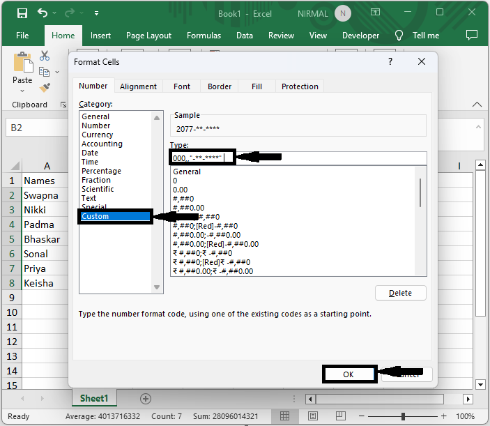Open the Protection tab
The image size is (490, 426).
pyautogui.click(x=300, y=86)
